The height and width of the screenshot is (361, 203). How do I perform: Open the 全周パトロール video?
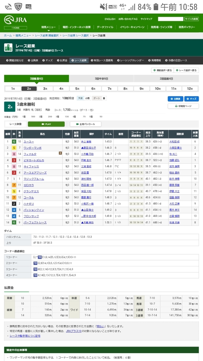point(86,124)
